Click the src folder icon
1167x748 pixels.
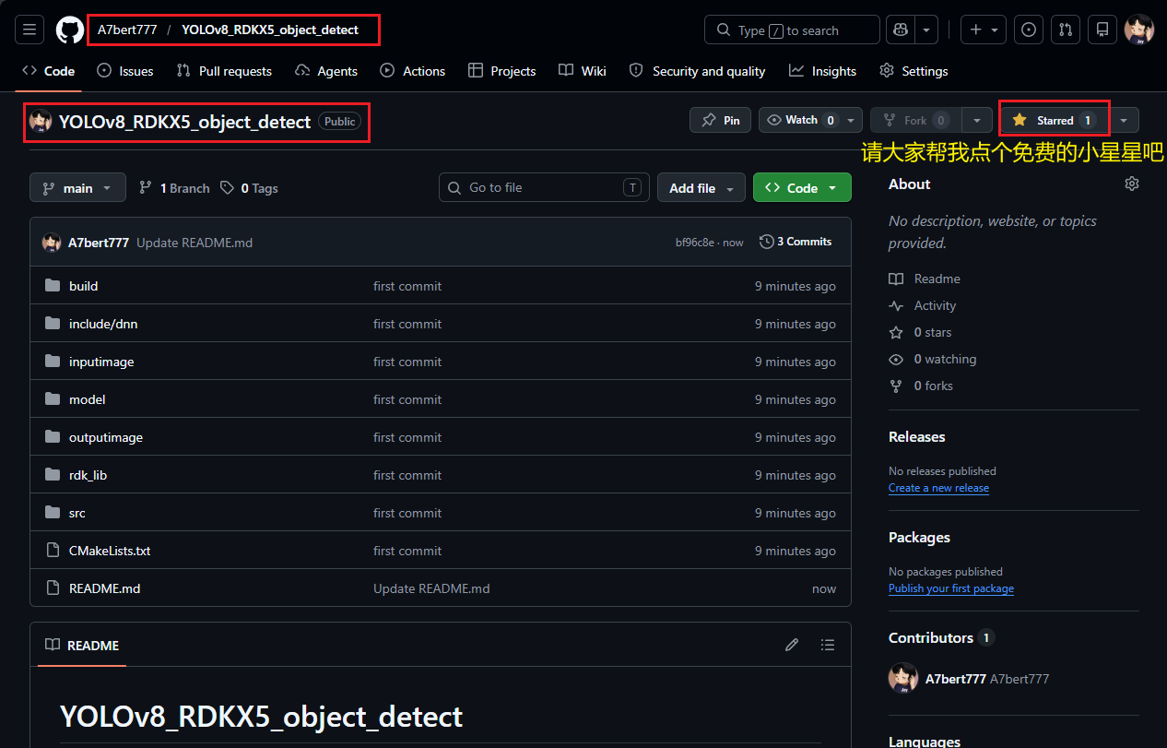point(53,513)
